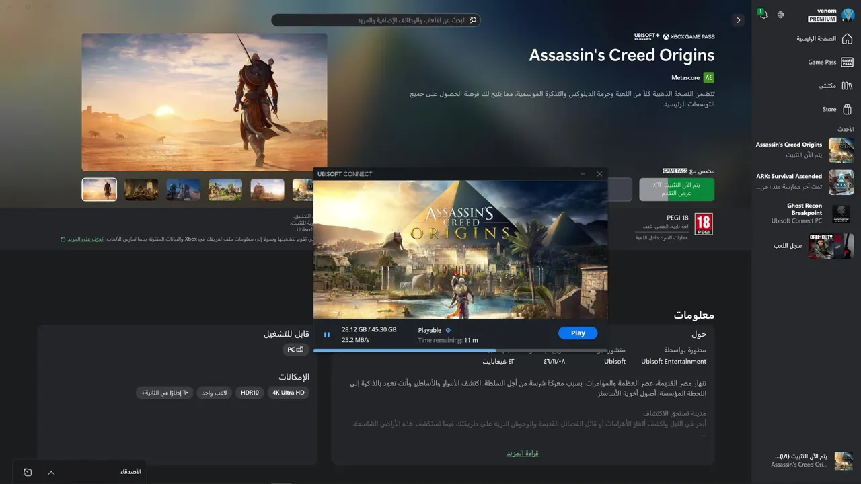This screenshot has height=484, width=861.
Task: Click the PEGI 18 rating badge
Action: 704,224
